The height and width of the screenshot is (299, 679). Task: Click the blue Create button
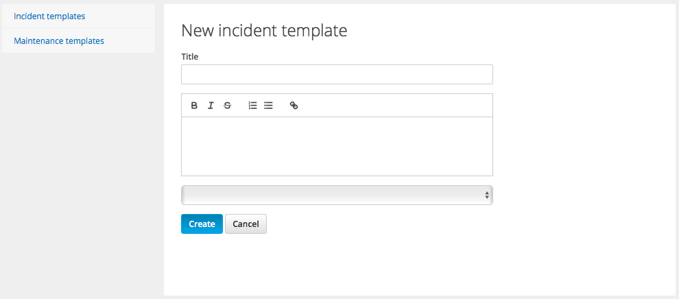[202, 224]
